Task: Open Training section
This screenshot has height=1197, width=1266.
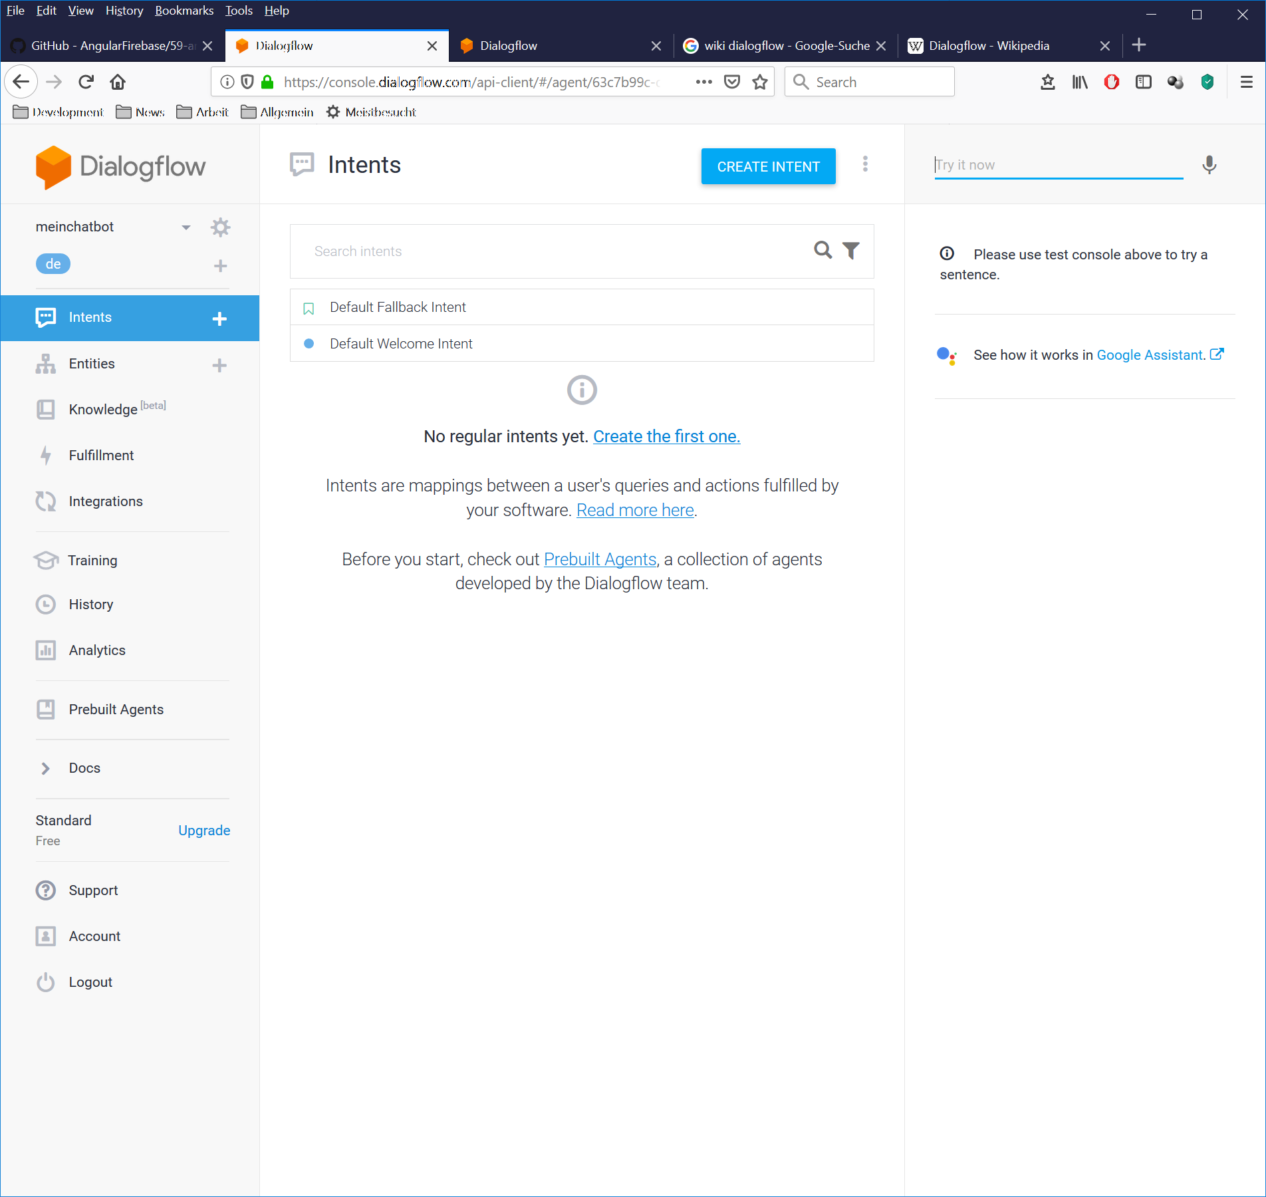Action: click(92, 561)
